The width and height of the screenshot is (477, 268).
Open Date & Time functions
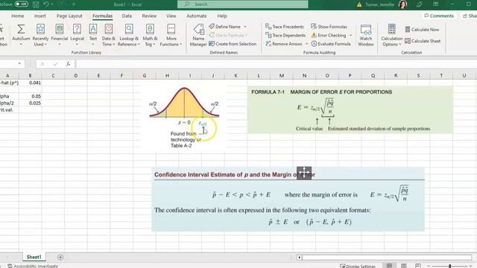[109, 35]
